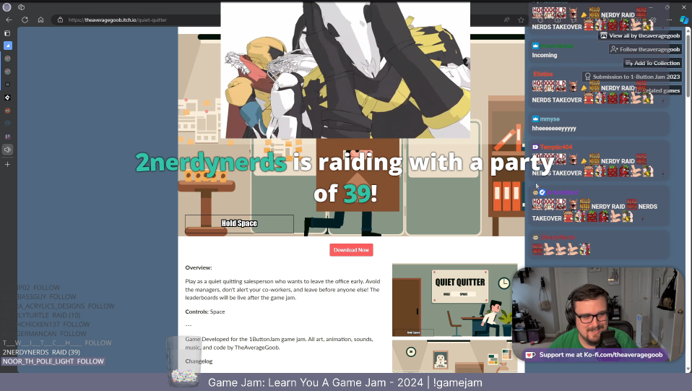Open the Workspaces icon next to profile

coord(21,7)
